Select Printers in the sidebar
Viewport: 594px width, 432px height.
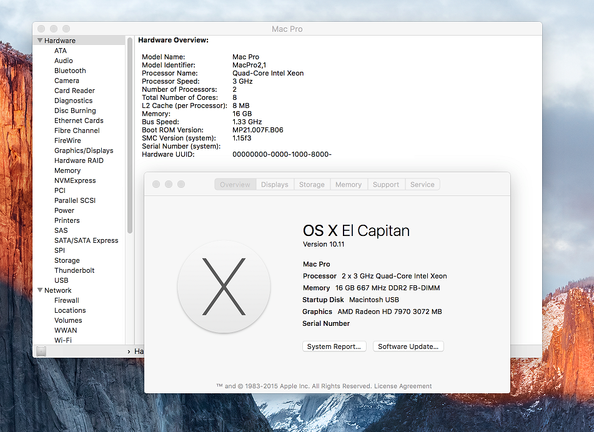coord(67,220)
